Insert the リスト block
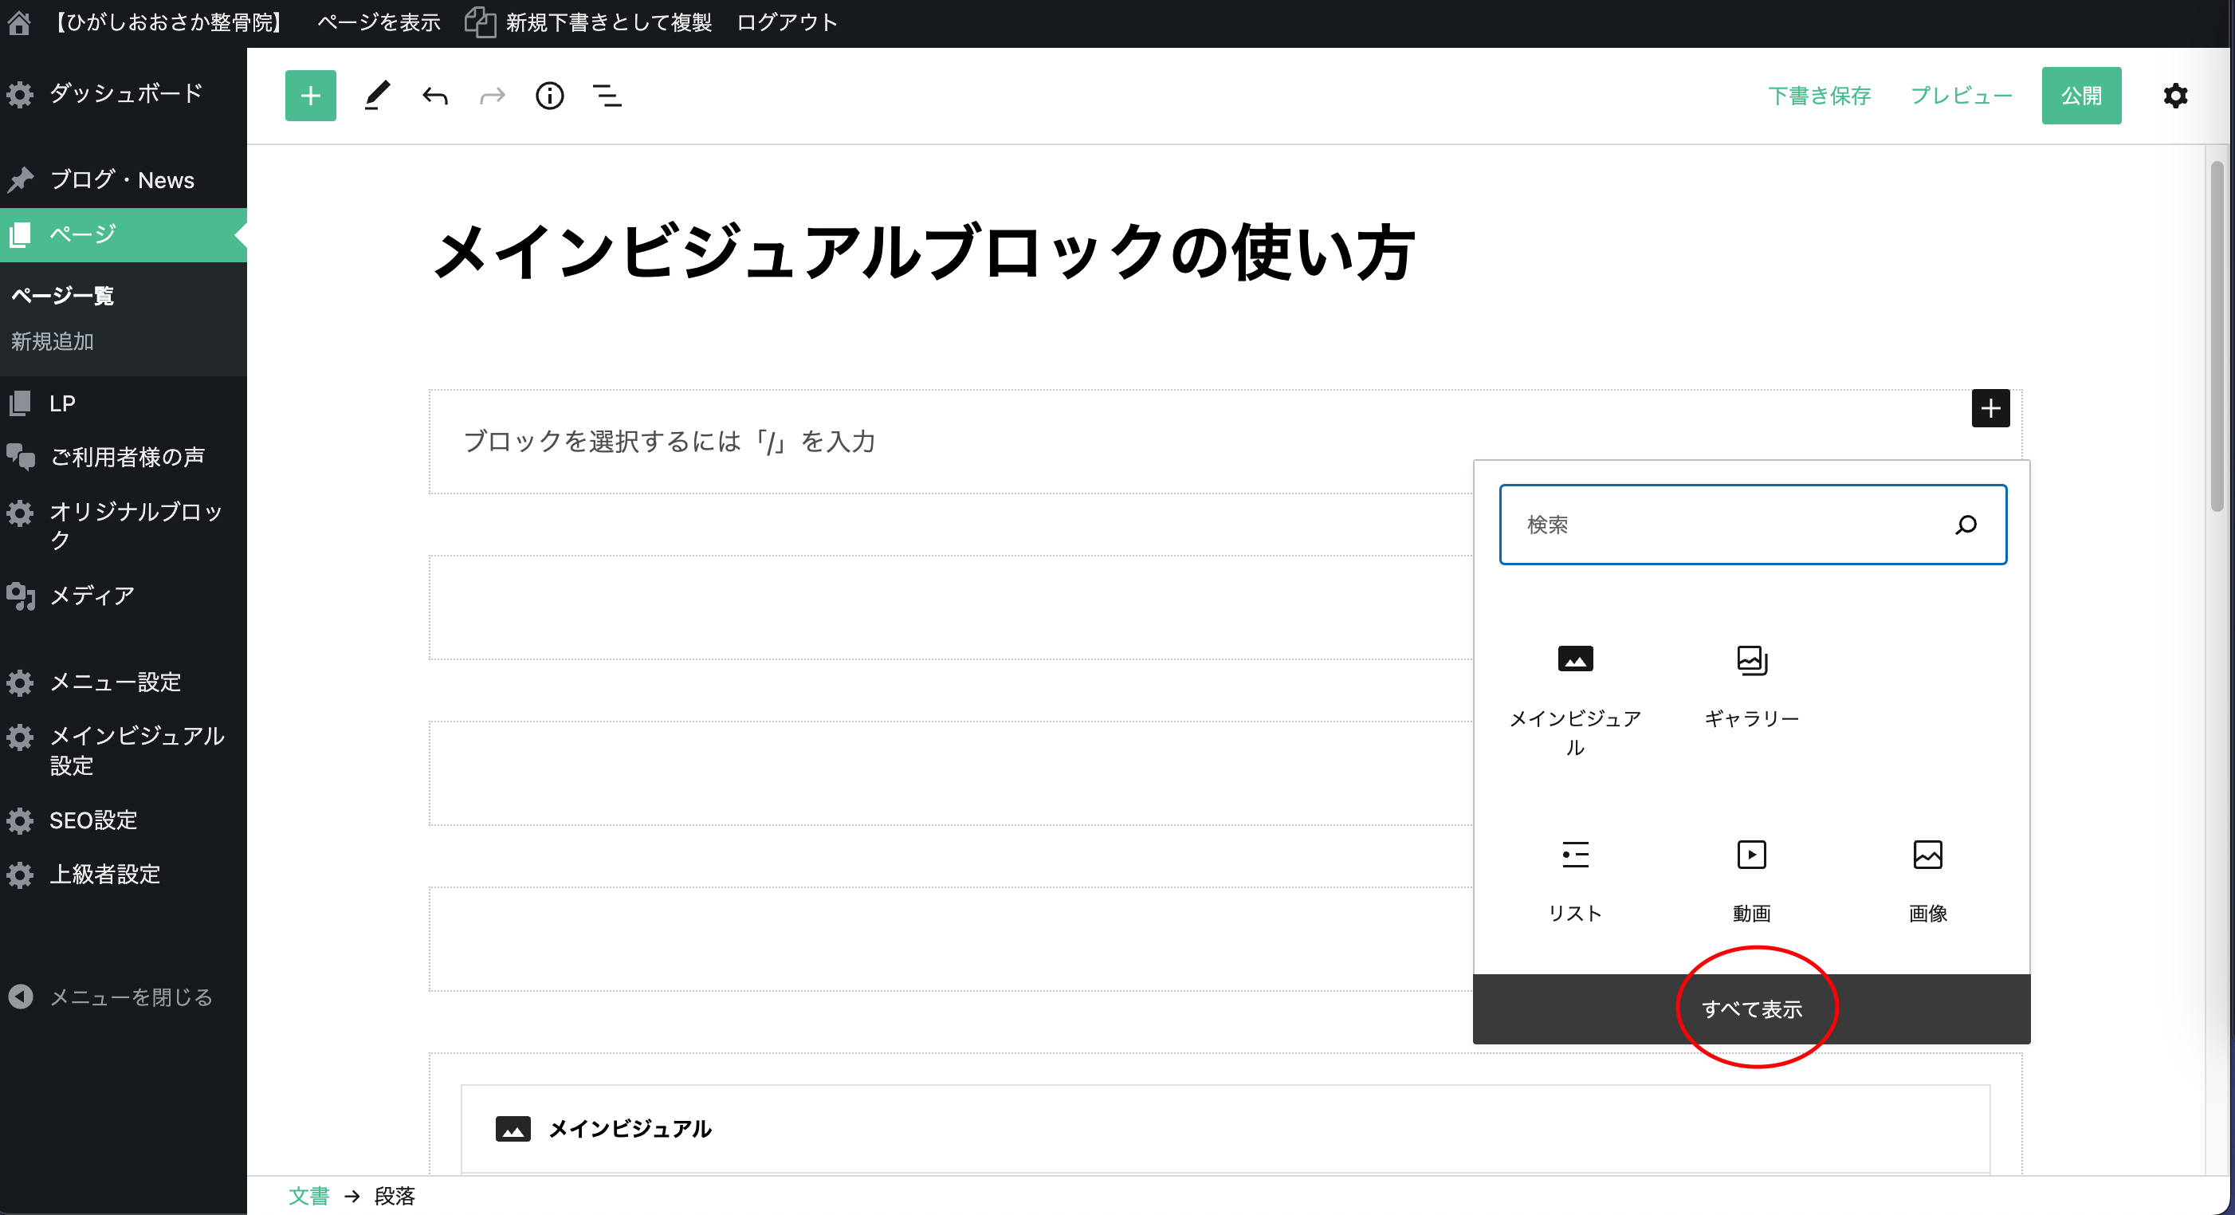The width and height of the screenshot is (2235, 1215). point(1575,879)
